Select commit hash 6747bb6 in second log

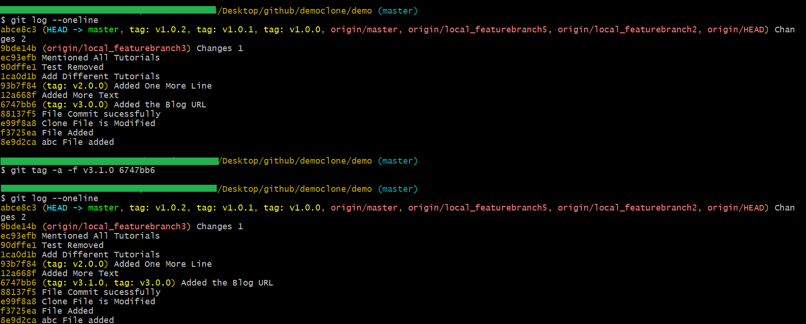pyautogui.click(x=18, y=283)
